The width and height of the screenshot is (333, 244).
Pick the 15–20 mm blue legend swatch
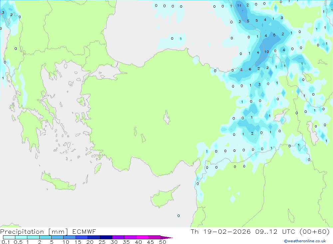click(x=82, y=237)
